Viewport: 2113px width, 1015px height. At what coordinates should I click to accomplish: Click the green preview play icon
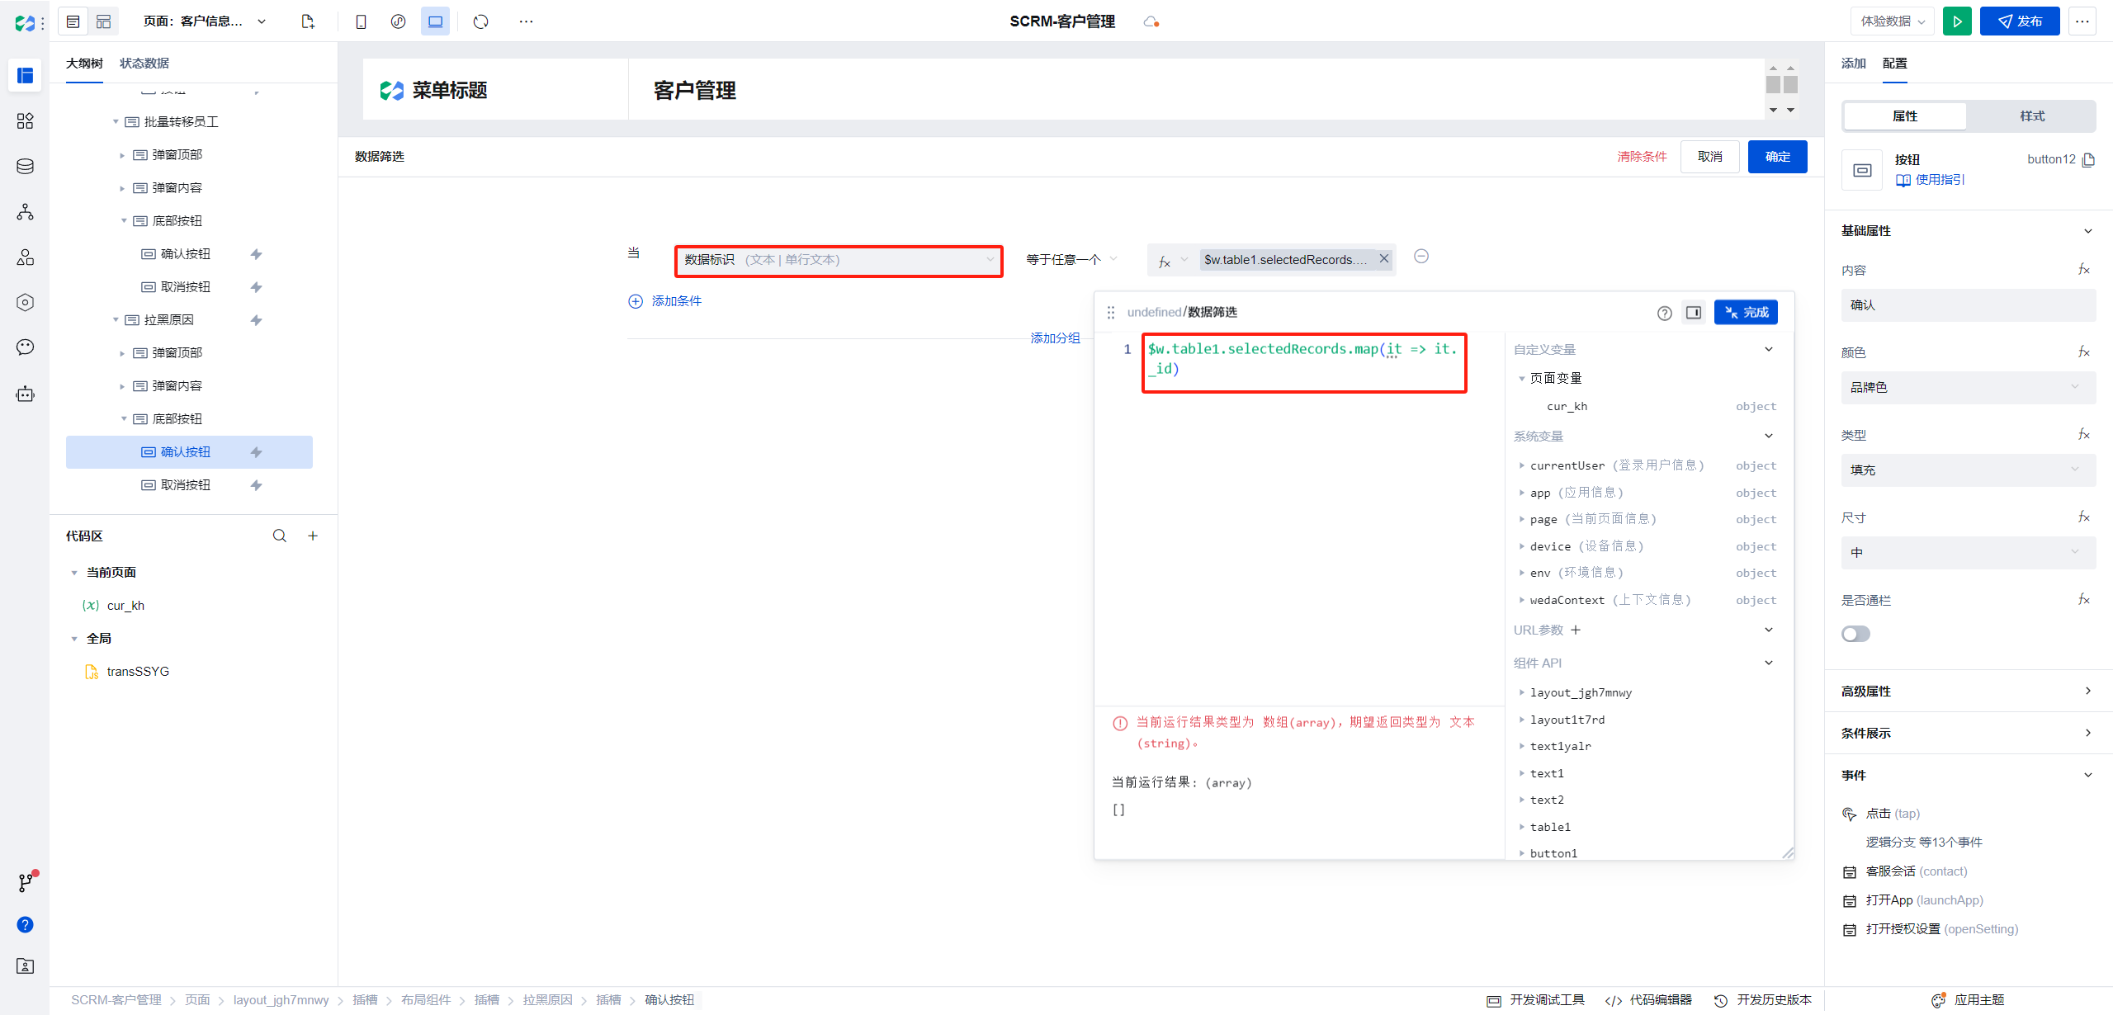click(x=1957, y=21)
